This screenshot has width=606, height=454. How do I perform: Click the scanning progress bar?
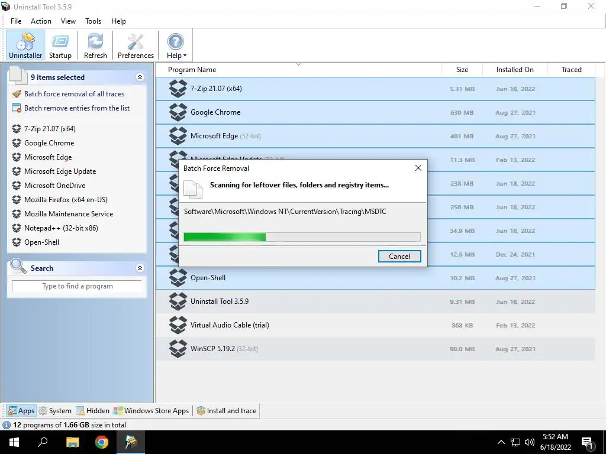coord(302,237)
